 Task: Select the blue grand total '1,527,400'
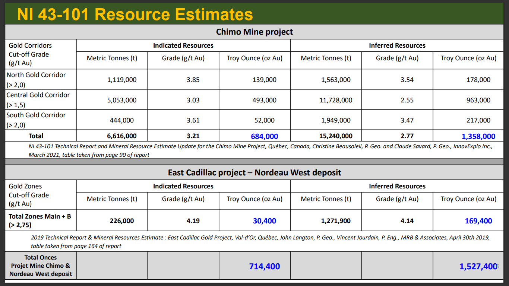[478, 266]
